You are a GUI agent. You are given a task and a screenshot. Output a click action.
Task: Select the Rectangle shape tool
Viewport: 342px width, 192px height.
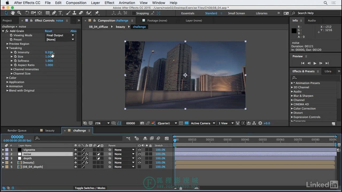tap(48, 13)
